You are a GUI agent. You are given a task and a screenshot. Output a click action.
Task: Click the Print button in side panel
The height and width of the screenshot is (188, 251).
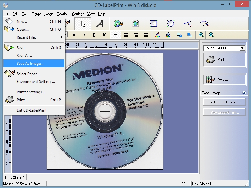pos(224,60)
